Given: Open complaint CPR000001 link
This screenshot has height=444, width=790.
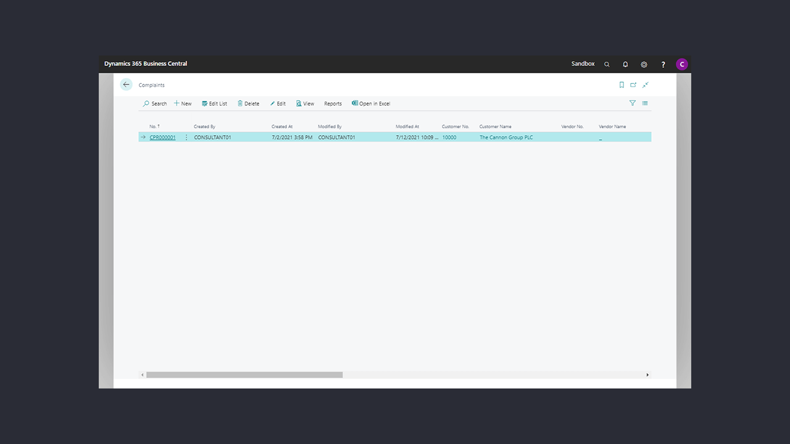Looking at the screenshot, I should pyautogui.click(x=162, y=138).
